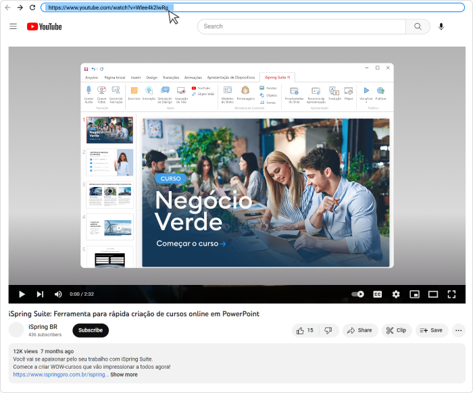This screenshot has height=393, width=473.
Task: Create a clip with the Clip button
Action: [397, 331]
